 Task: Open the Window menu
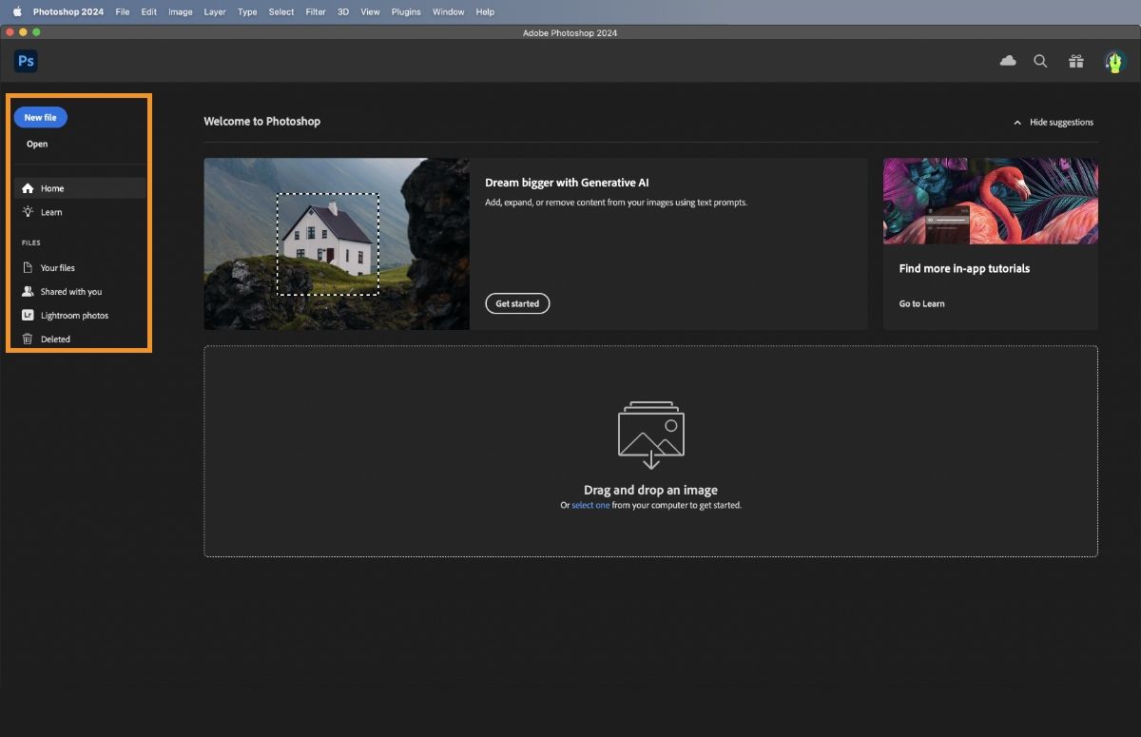[447, 11]
